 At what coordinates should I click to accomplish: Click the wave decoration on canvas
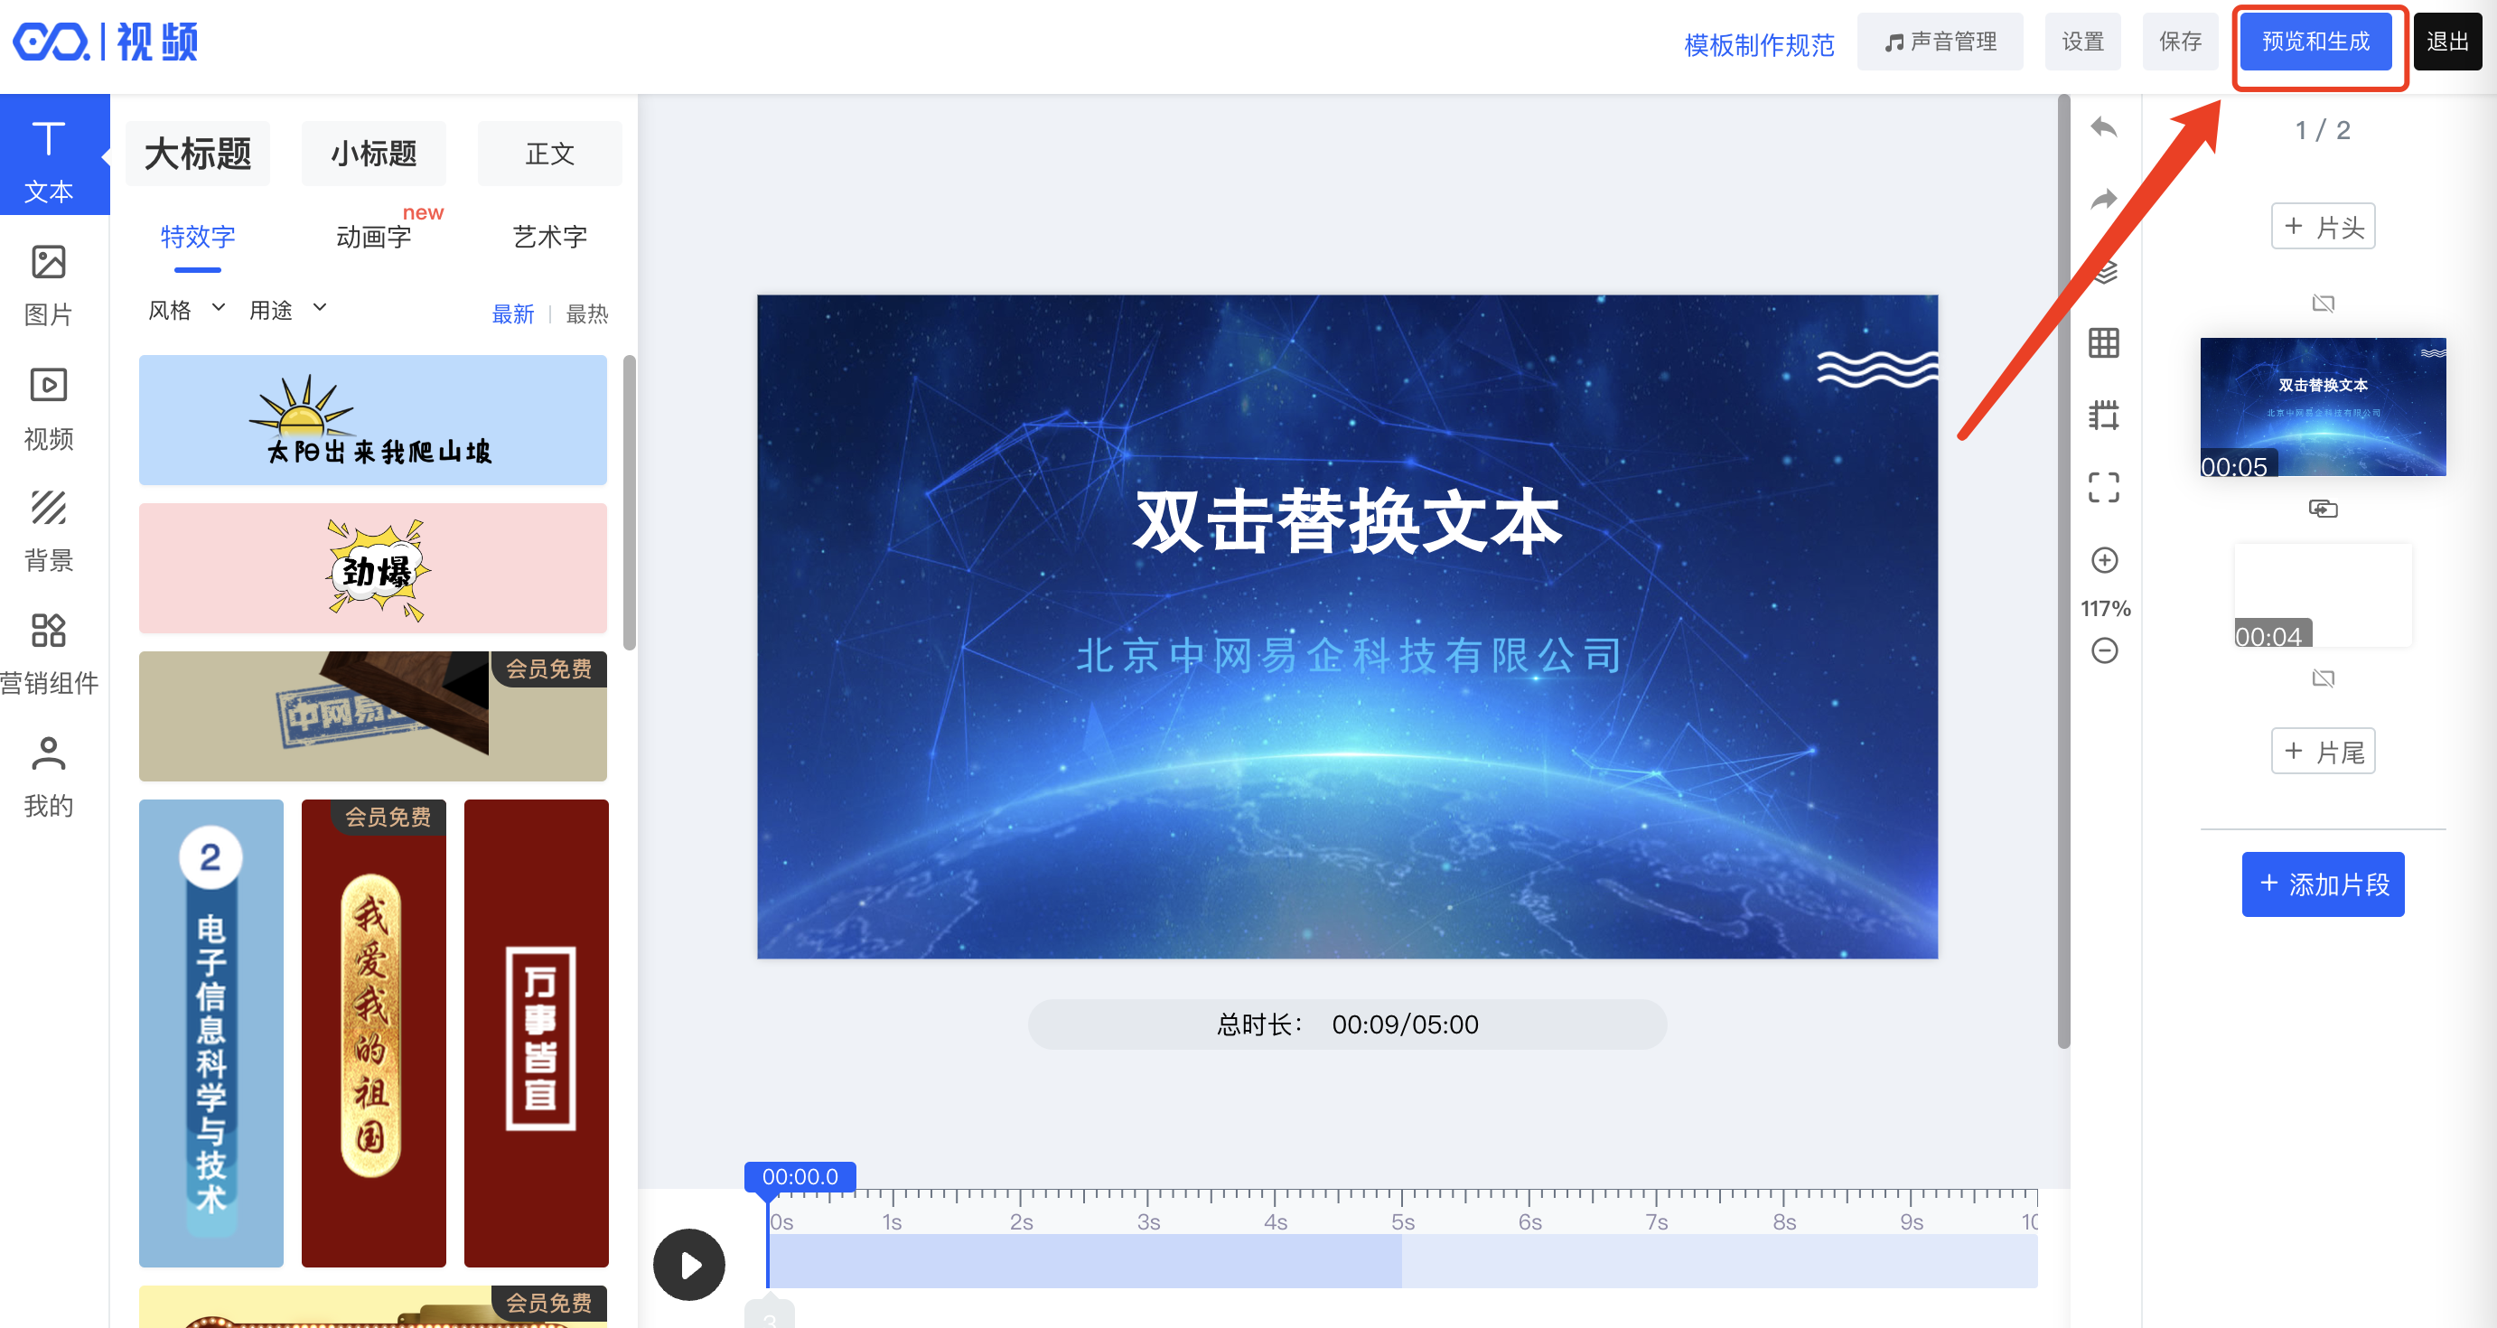click(x=1876, y=369)
